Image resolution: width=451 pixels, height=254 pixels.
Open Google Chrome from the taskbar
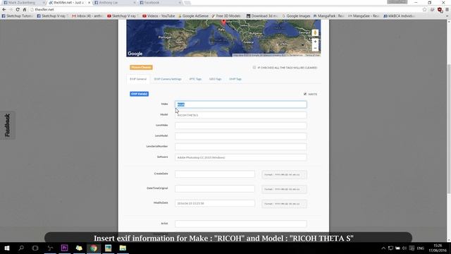(94, 248)
